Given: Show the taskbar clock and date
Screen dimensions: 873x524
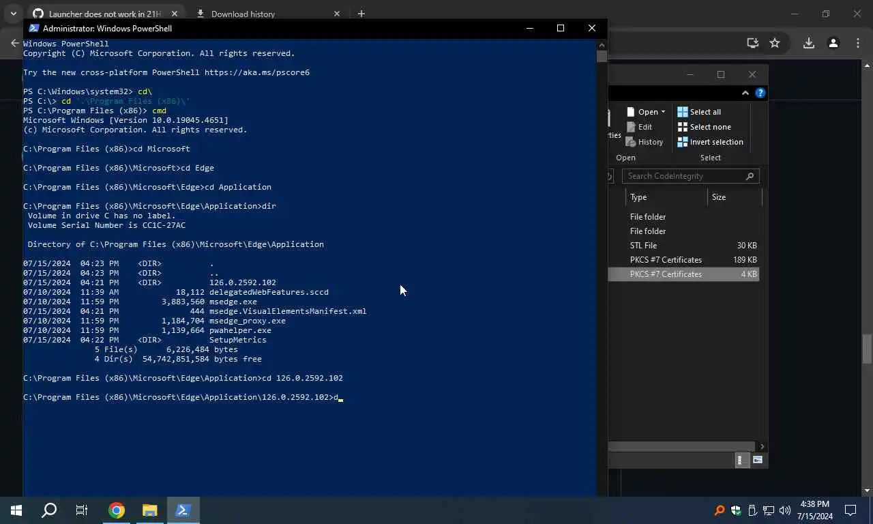Looking at the screenshot, I should [x=815, y=510].
